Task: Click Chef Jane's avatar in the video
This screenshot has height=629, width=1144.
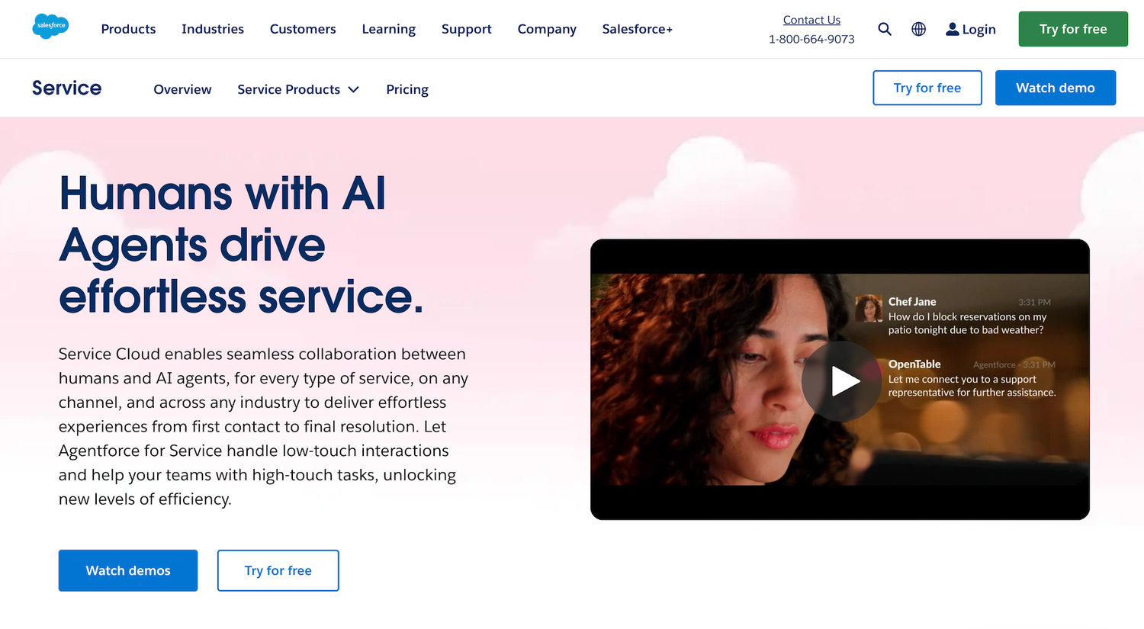Action: point(869,309)
